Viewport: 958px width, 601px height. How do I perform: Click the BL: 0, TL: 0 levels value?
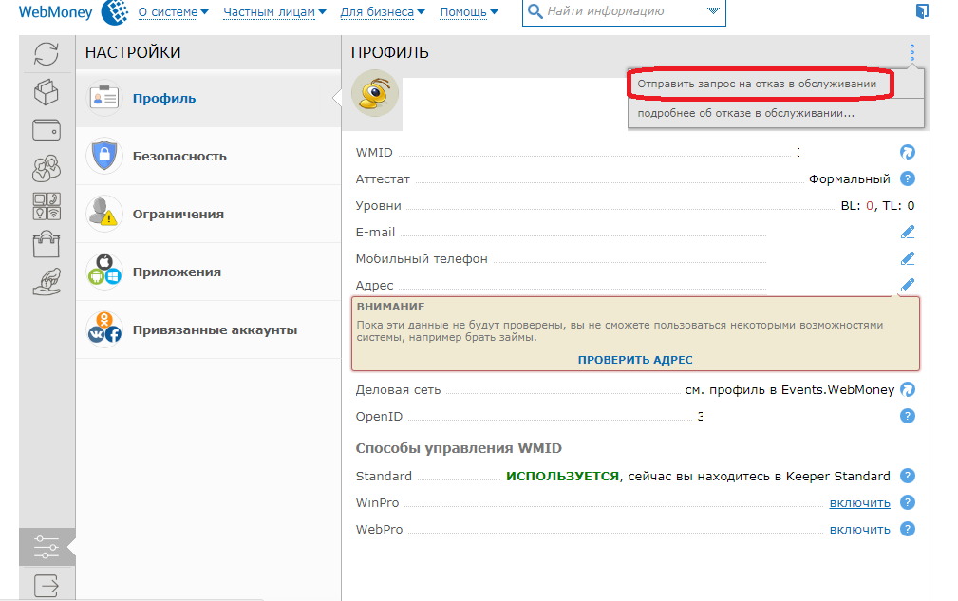877,206
